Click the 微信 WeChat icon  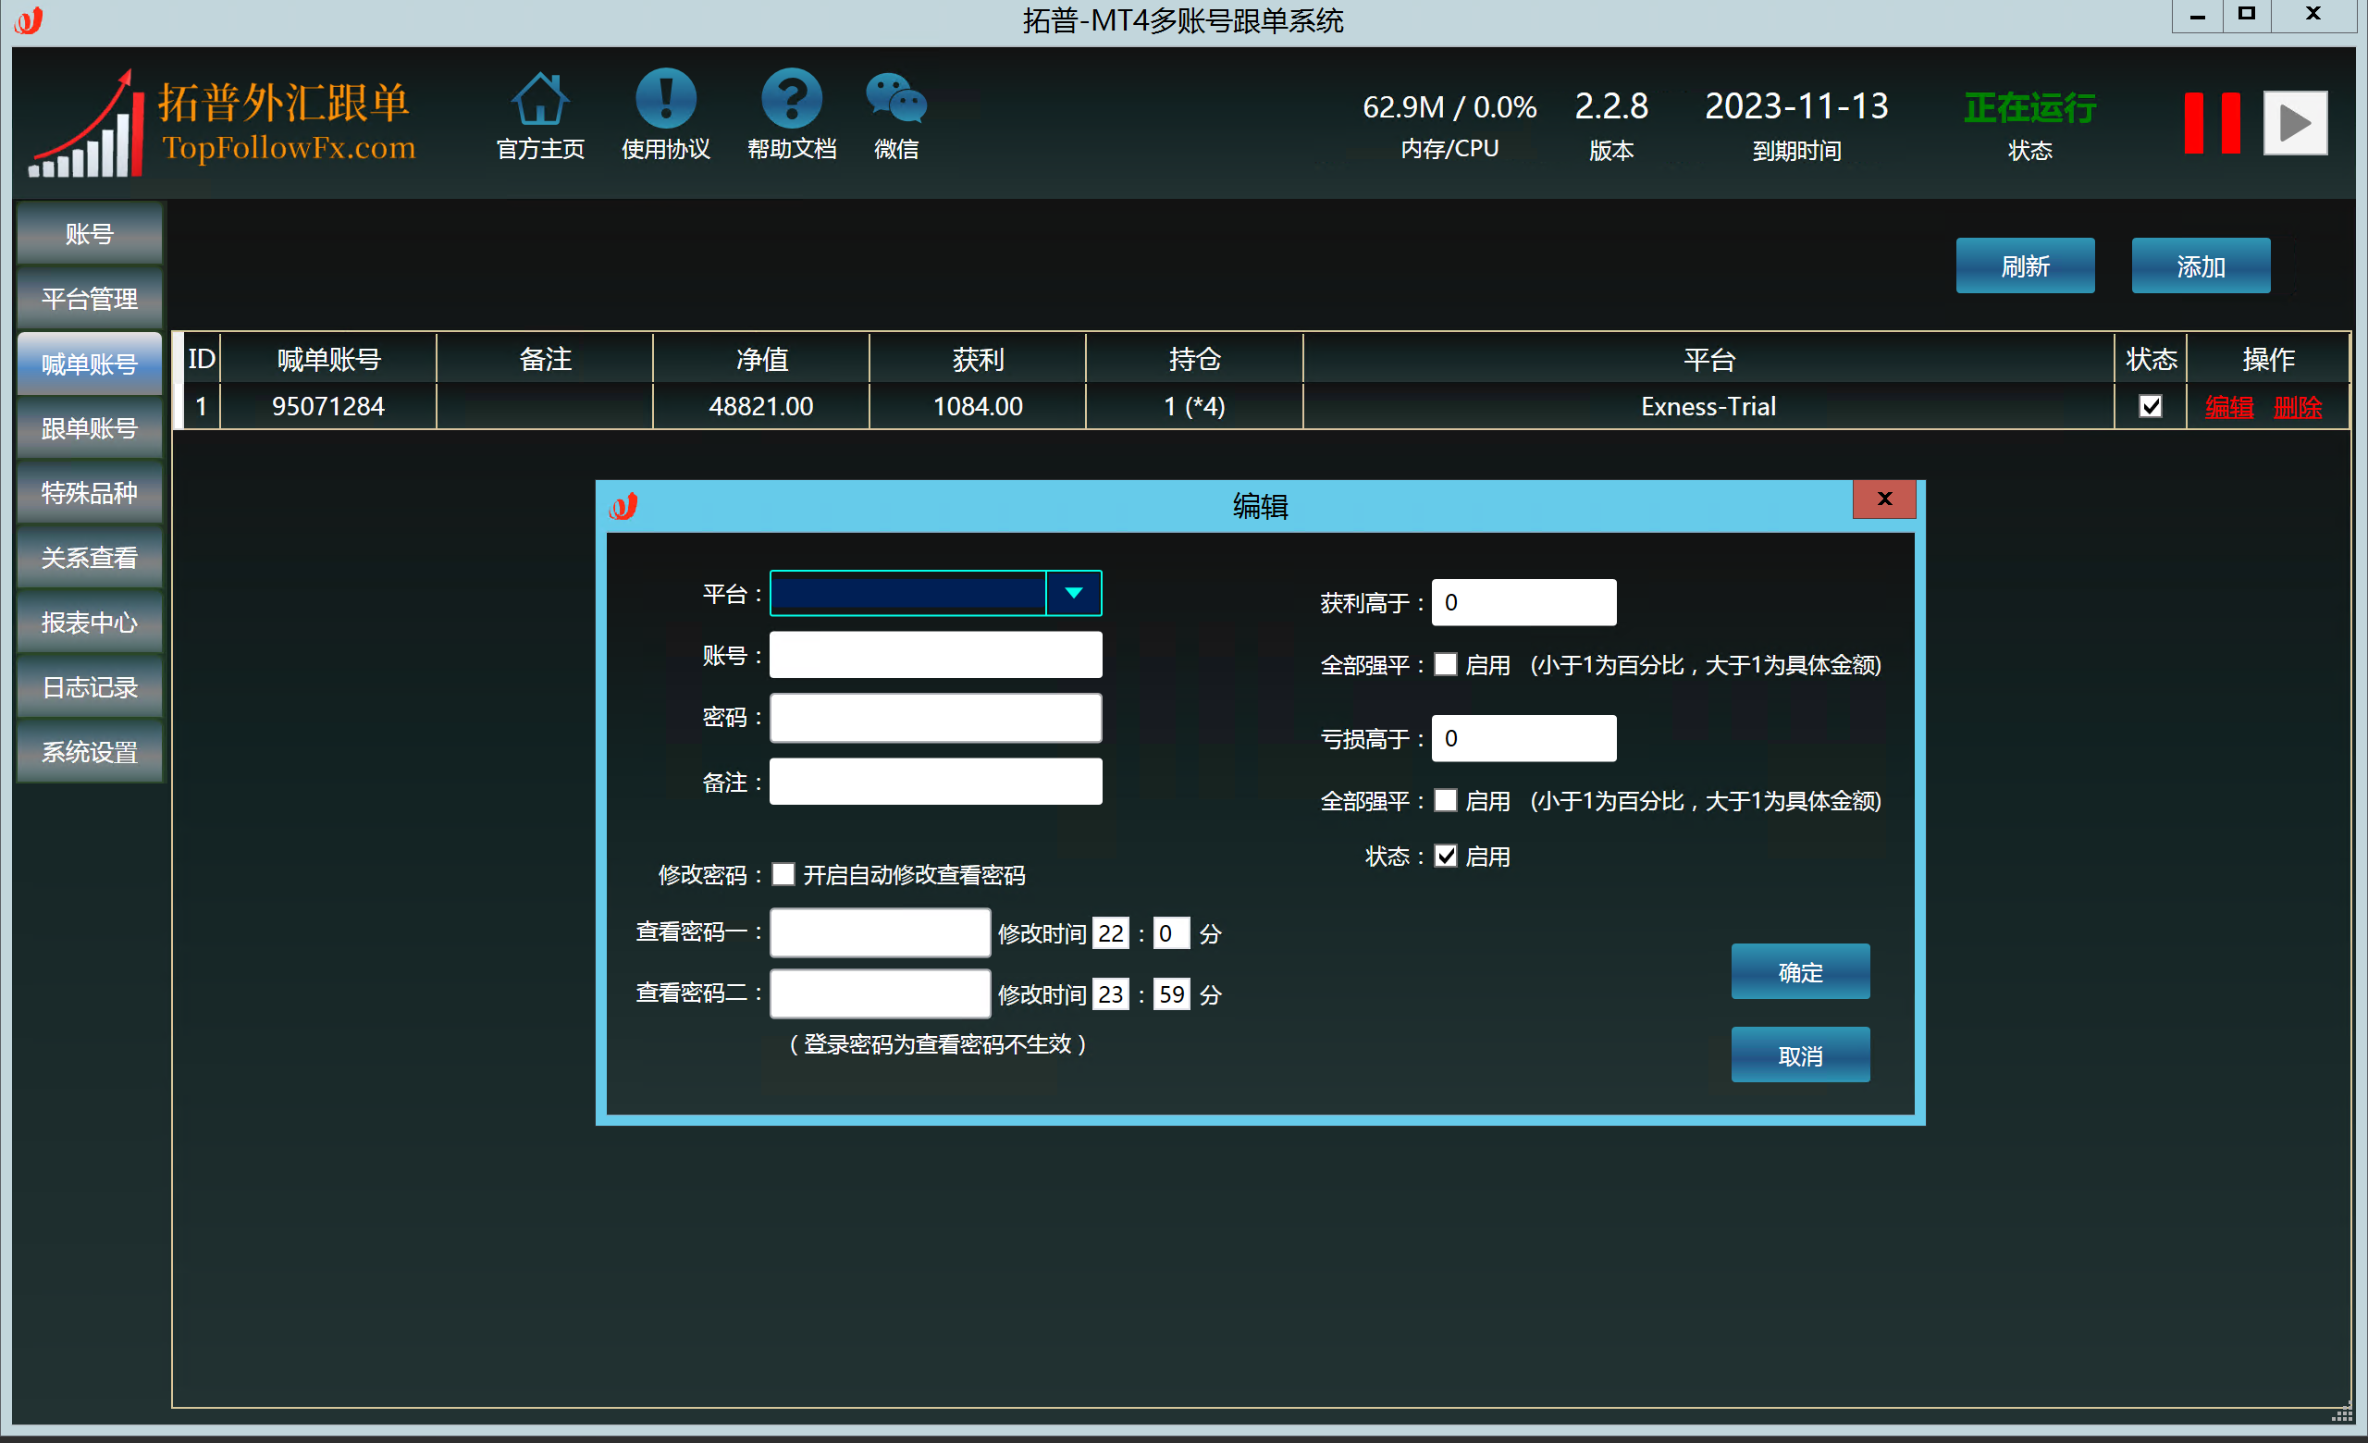(895, 100)
